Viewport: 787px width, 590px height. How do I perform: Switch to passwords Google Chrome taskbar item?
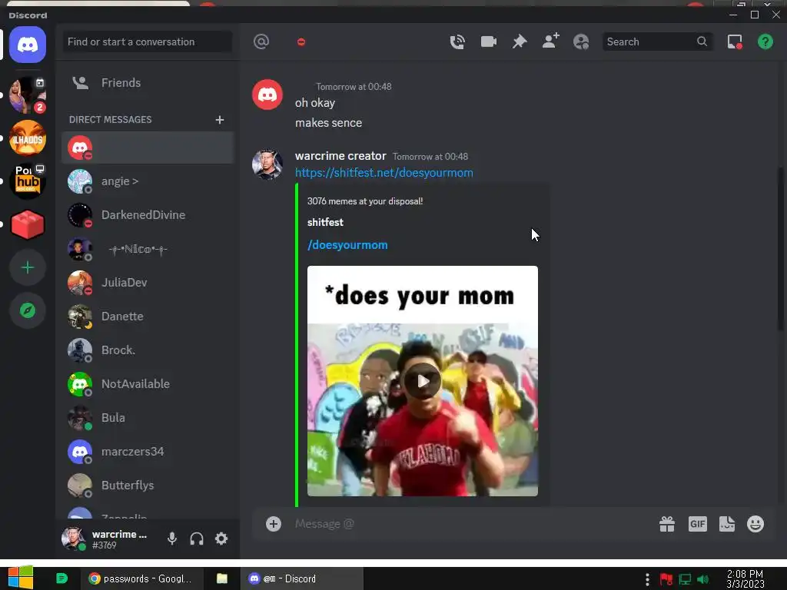coord(141,579)
